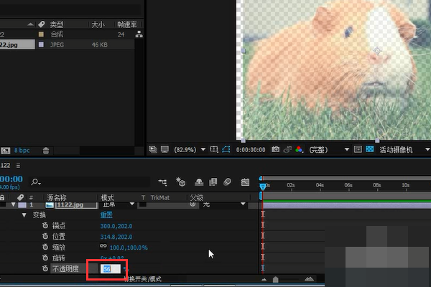
Task: Toggle the frame blending icon
Action: click(213, 182)
